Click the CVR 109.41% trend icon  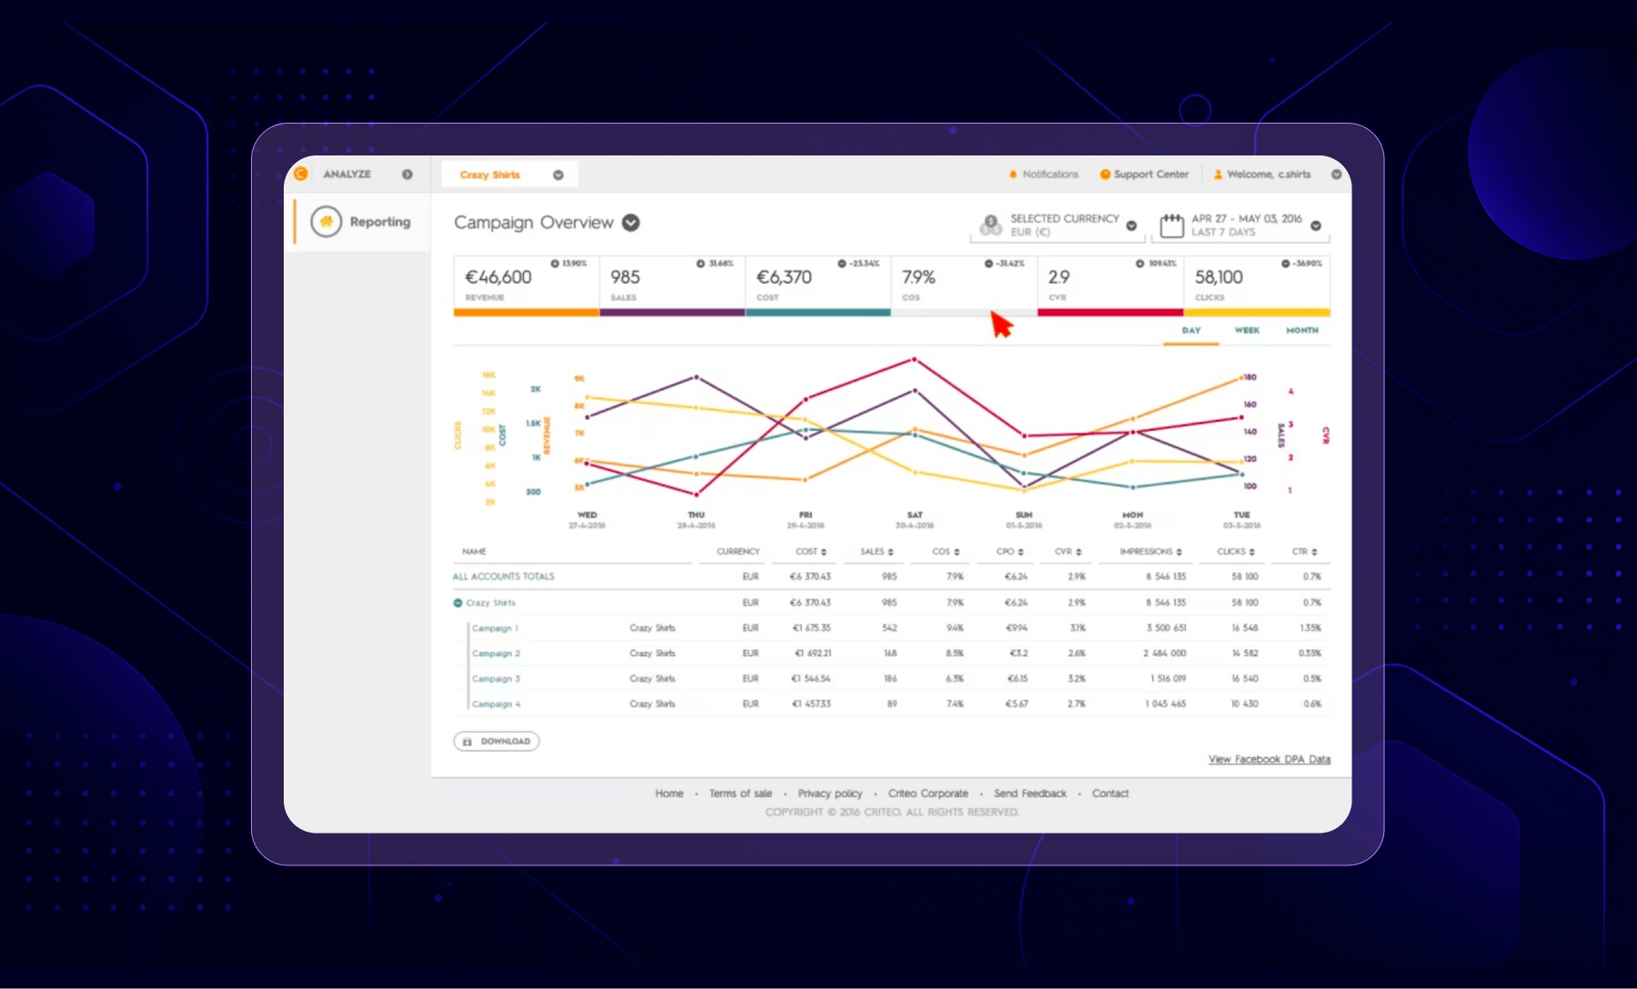point(1140,264)
